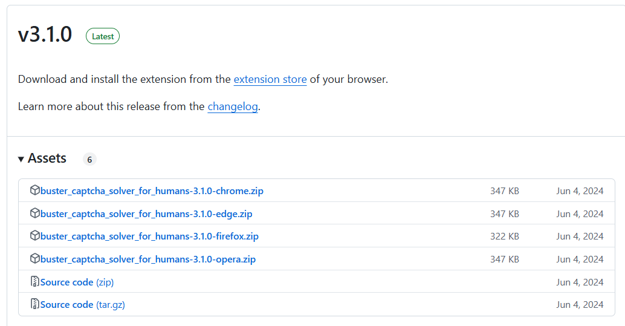Download the 3.1.0 edge zip file
The height and width of the screenshot is (326, 625).
point(146,214)
